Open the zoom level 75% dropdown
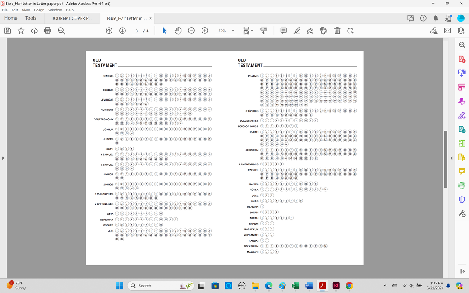Viewport: 469px width, 293px height. [233, 31]
